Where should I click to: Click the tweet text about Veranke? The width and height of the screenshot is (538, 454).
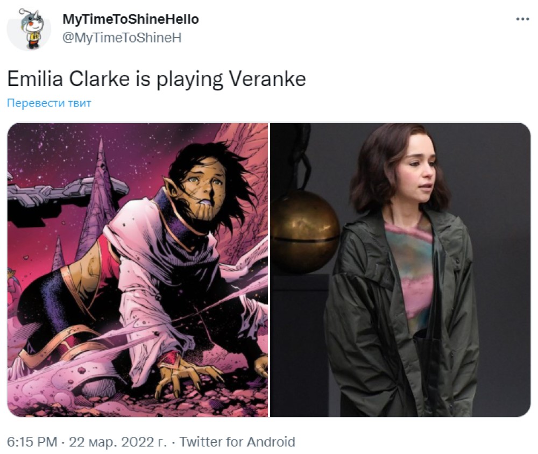click(157, 79)
